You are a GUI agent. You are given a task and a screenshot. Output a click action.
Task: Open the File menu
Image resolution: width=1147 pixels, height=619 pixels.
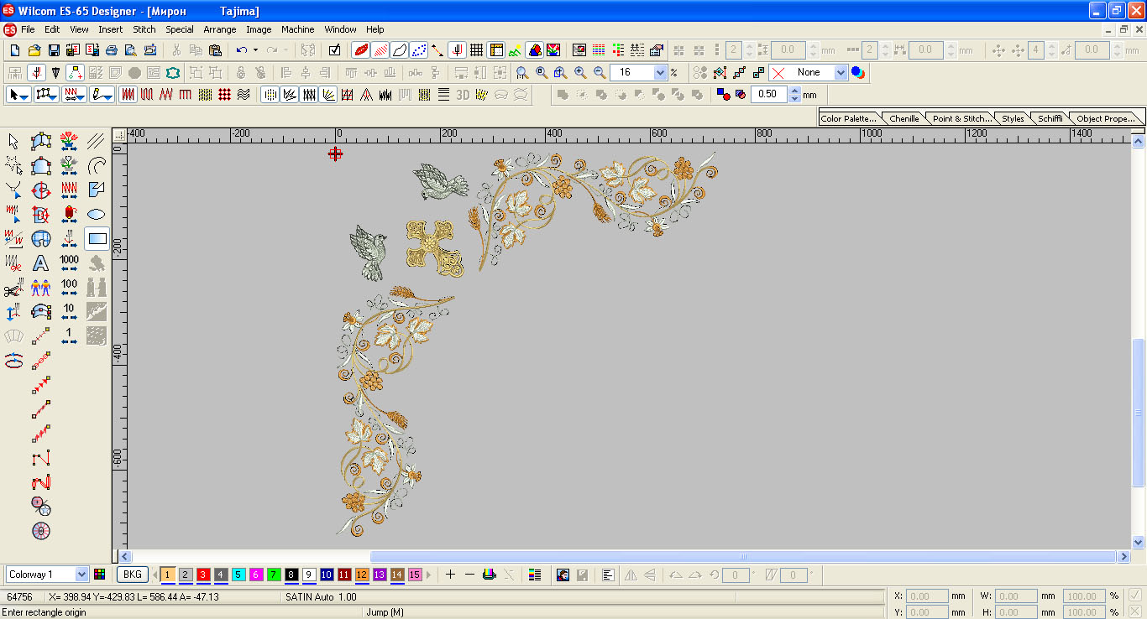tap(28, 29)
